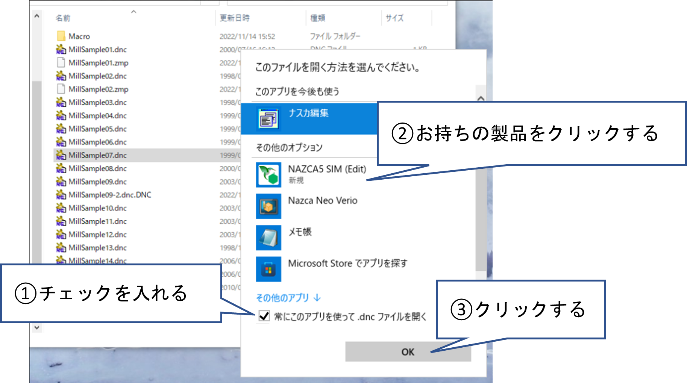Select file name MillSample09-2.dnc.DNC
687x383 pixels.
point(110,194)
